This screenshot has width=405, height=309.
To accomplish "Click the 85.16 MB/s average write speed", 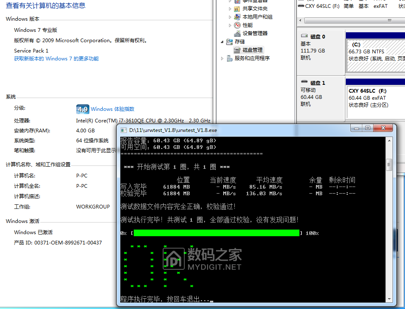I will [265, 187].
